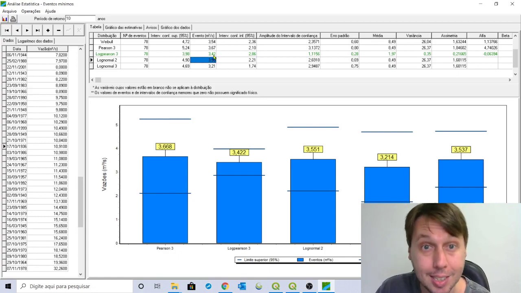Select the Logaritmos dos dados tab

[35, 41]
